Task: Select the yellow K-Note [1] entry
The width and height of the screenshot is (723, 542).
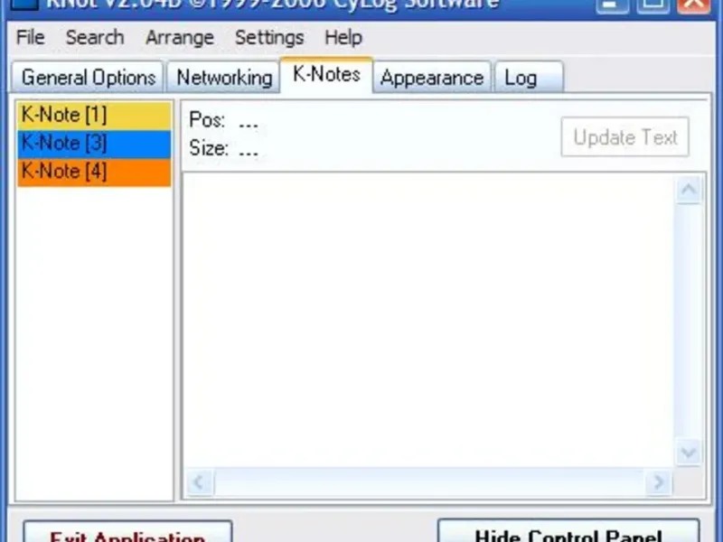Action: (x=94, y=116)
